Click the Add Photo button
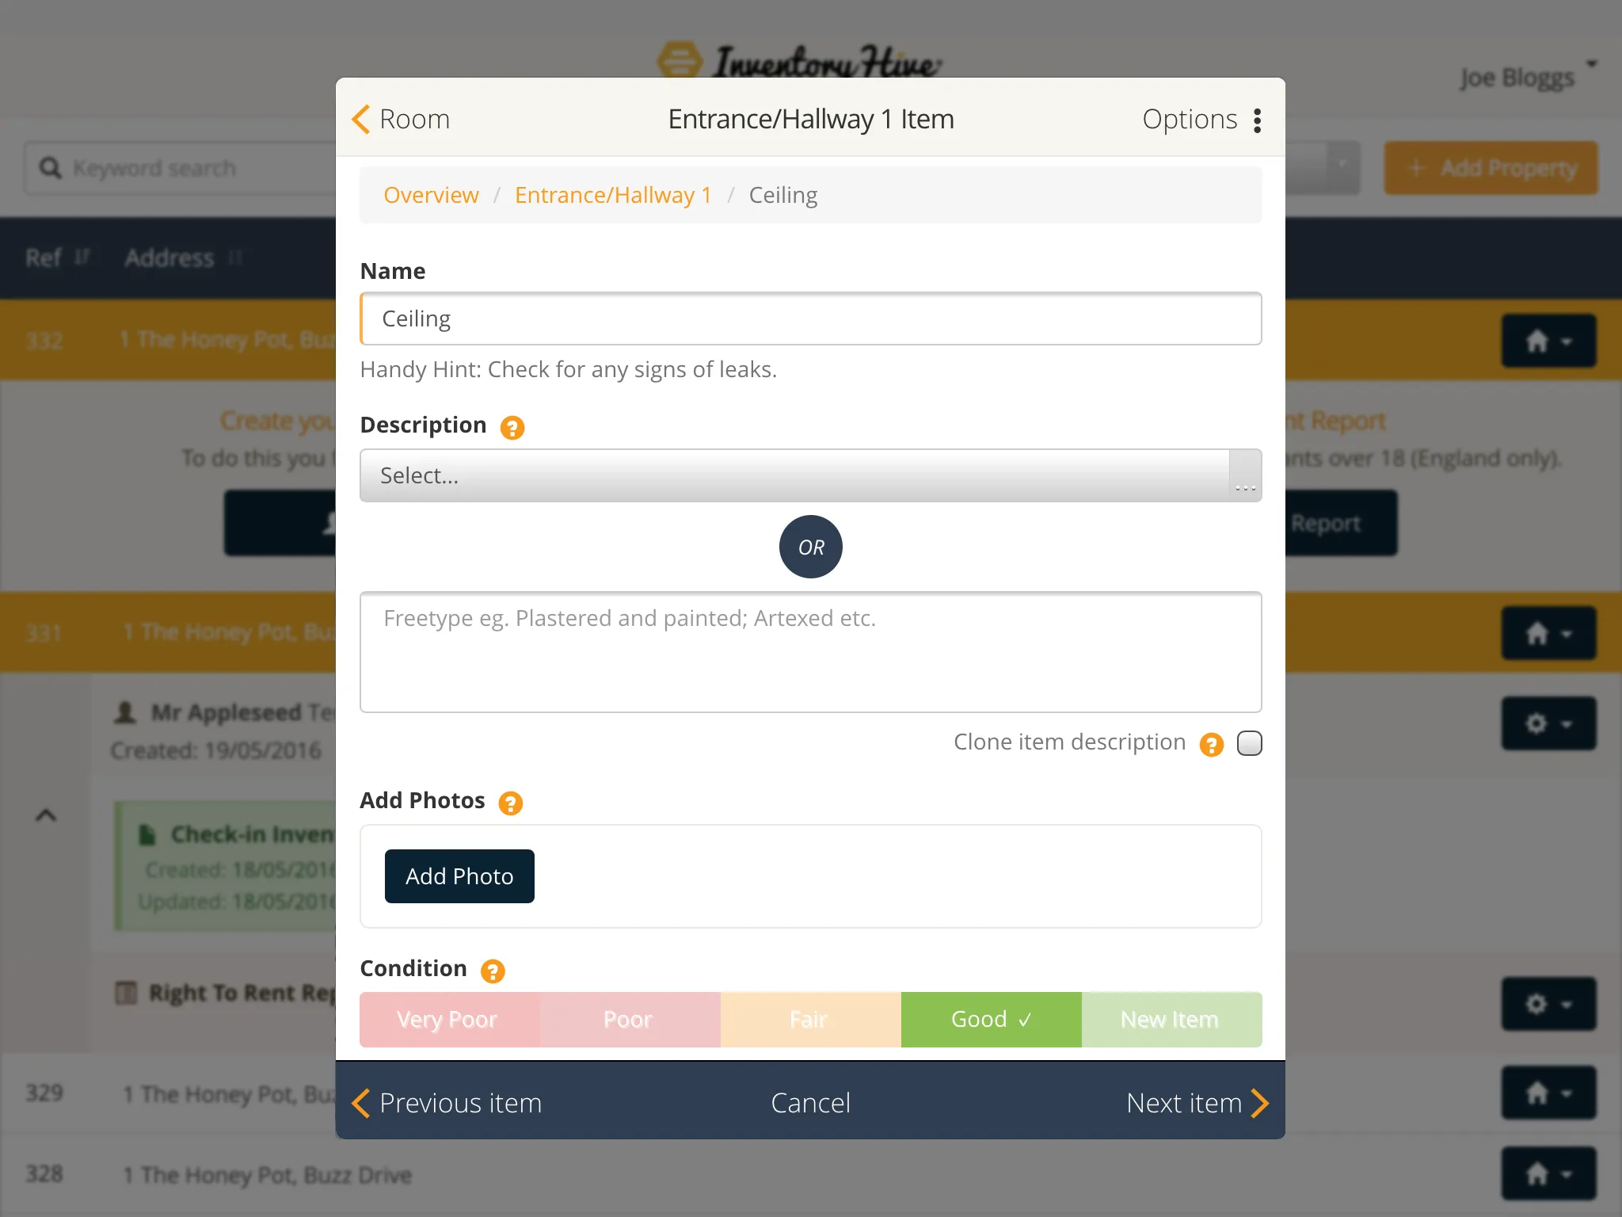 (460, 876)
